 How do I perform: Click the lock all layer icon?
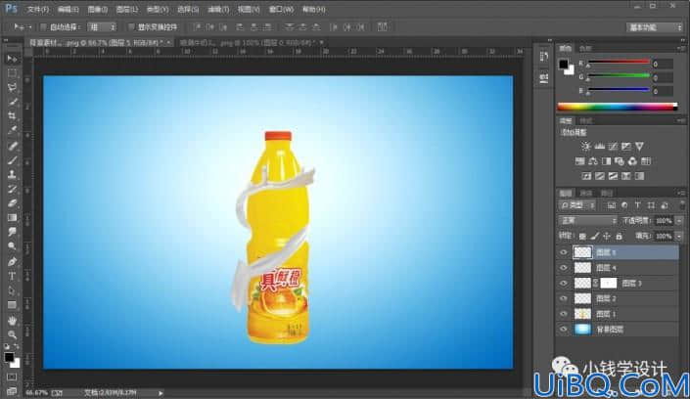(619, 237)
